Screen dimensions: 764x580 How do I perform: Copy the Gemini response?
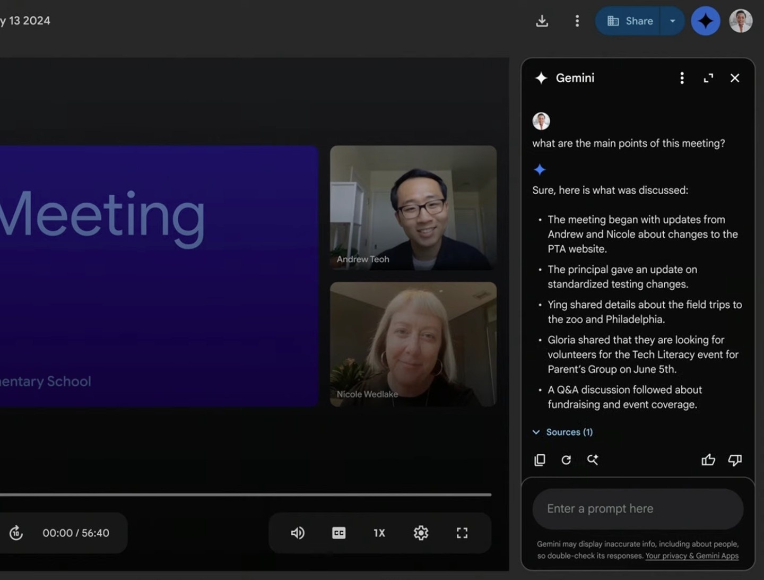pyautogui.click(x=540, y=460)
